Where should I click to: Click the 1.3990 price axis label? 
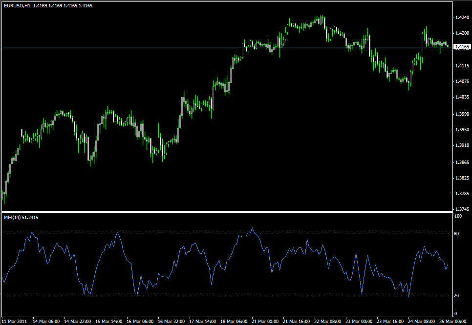[462, 114]
